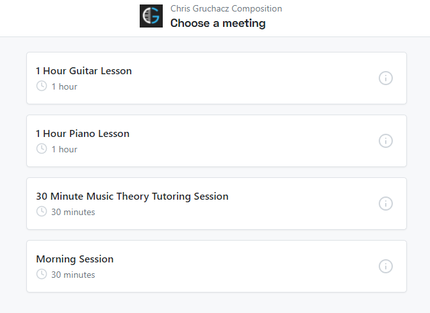Pick 30 Minute Music Theory Tutoring Session title
This screenshot has width=430, height=313.
point(132,197)
